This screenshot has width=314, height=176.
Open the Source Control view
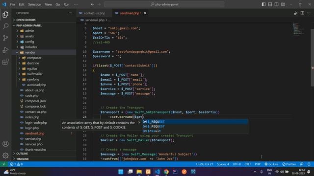[x=5, y=38]
